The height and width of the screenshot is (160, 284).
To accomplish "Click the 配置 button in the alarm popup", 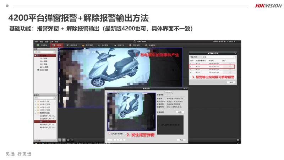I will pyautogui.click(x=180, y=112).
